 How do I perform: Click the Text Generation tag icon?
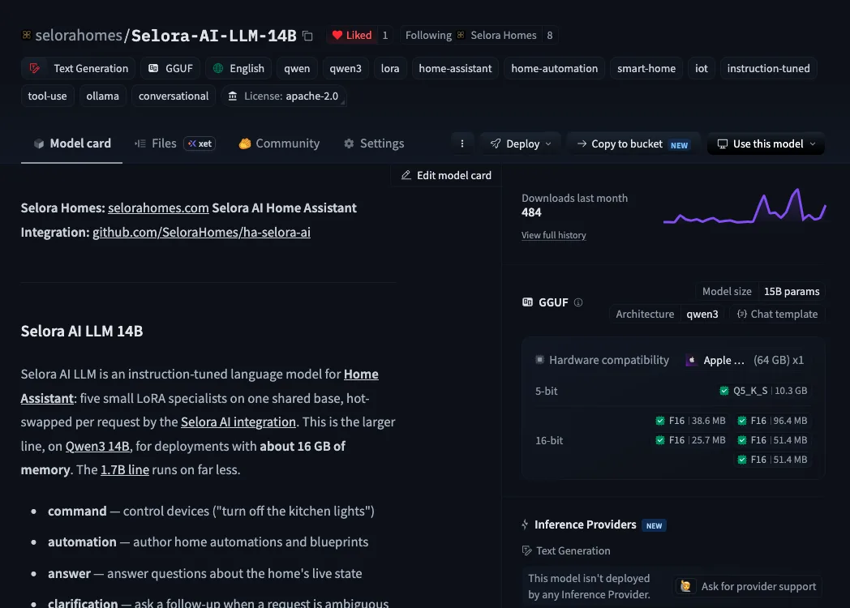click(x=35, y=68)
